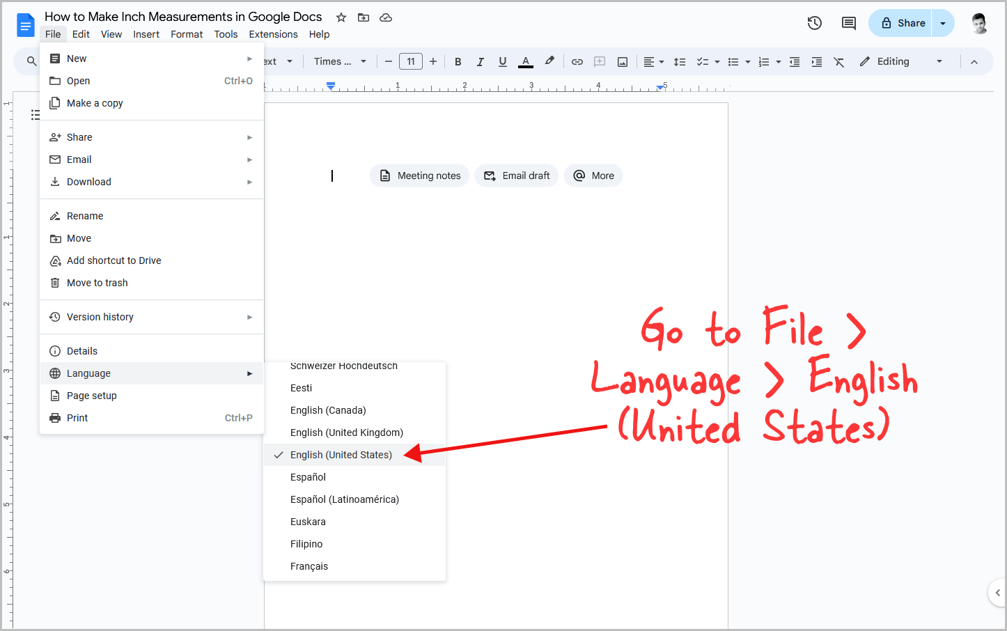Click the numbered list icon

[764, 61]
